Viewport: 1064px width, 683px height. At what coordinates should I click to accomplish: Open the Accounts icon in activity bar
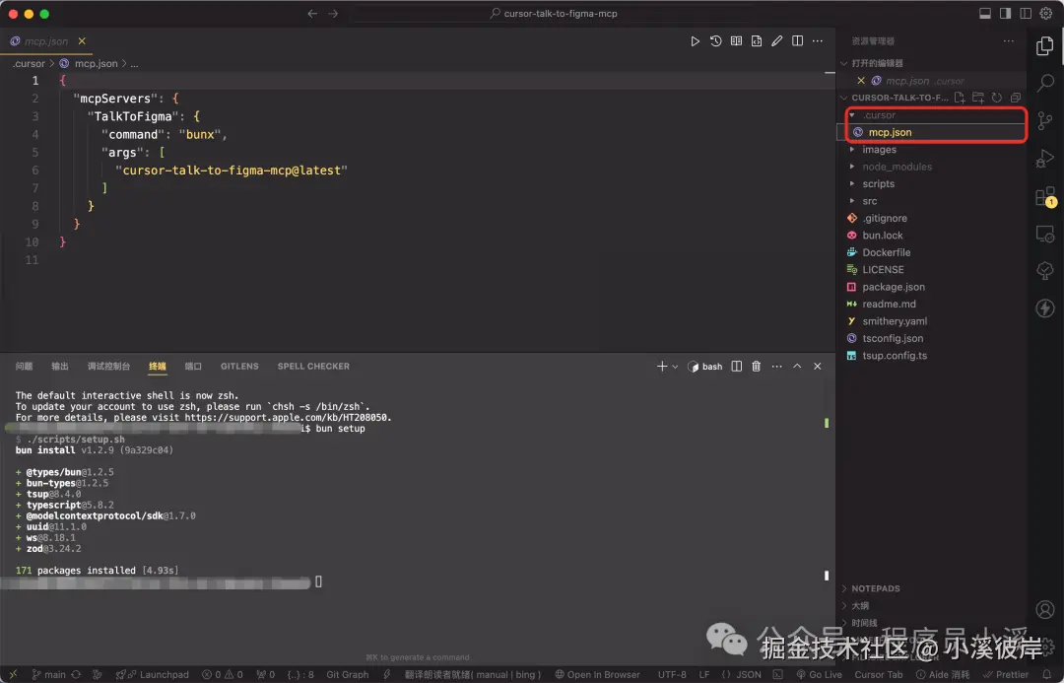[x=1045, y=610]
